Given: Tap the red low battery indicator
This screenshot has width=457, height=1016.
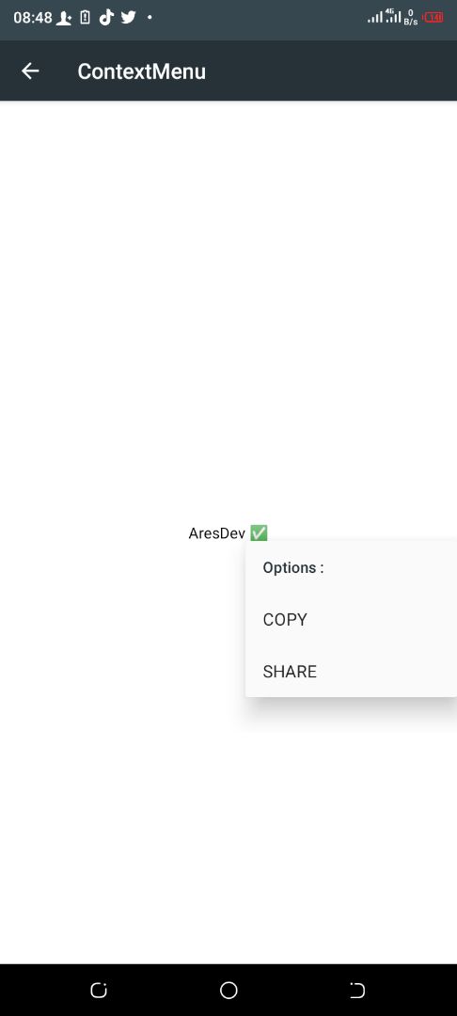Looking at the screenshot, I should [433, 18].
